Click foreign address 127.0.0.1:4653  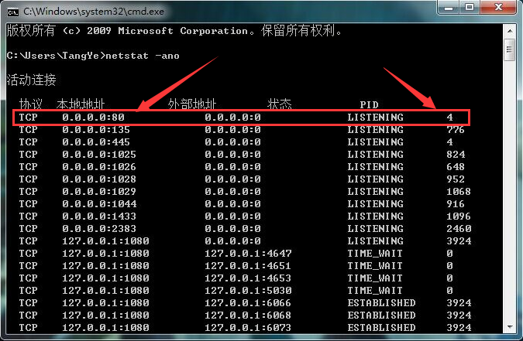tap(248, 278)
